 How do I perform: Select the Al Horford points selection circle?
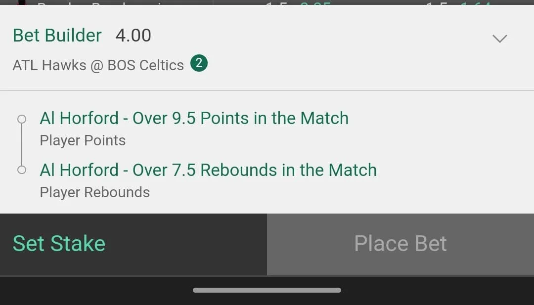point(22,119)
